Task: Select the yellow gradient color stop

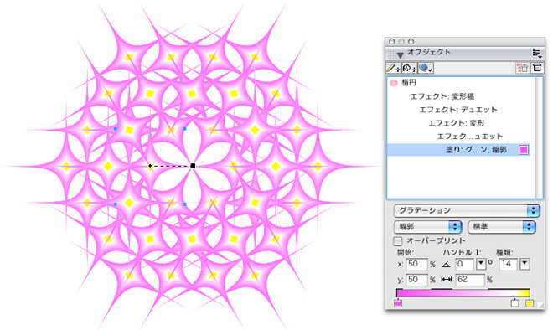Action: pyautogui.click(x=530, y=303)
